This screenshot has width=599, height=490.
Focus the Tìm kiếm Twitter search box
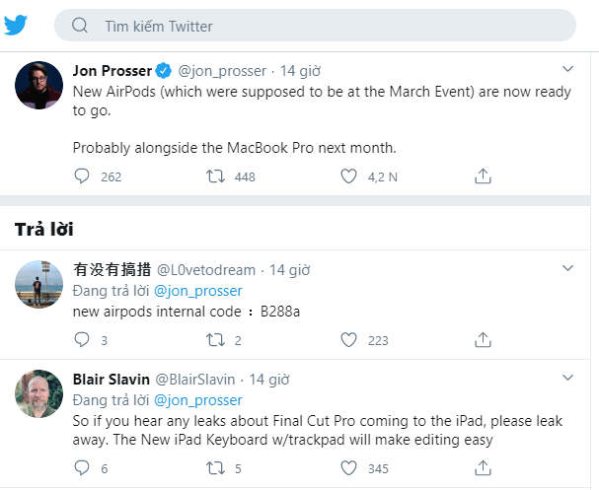[x=315, y=26]
